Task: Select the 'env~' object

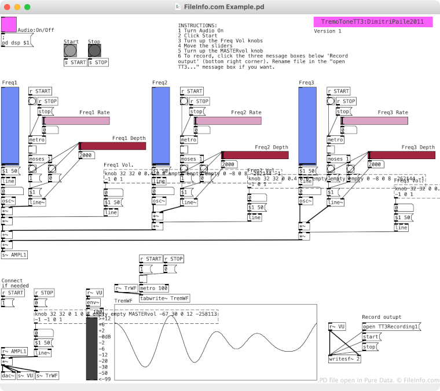Action: point(93,303)
